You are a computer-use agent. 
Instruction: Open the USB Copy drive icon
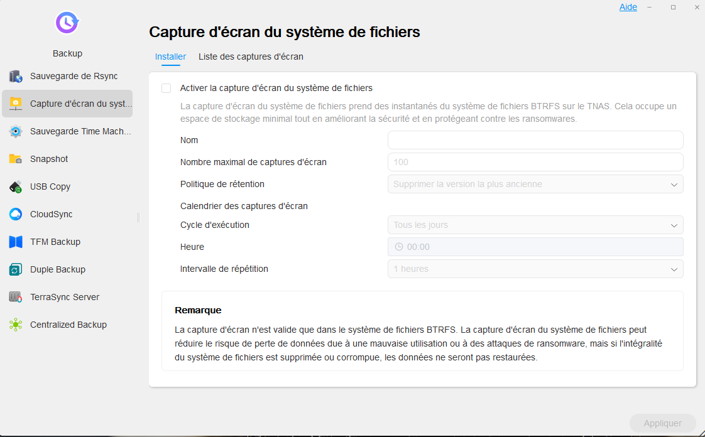click(x=16, y=187)
